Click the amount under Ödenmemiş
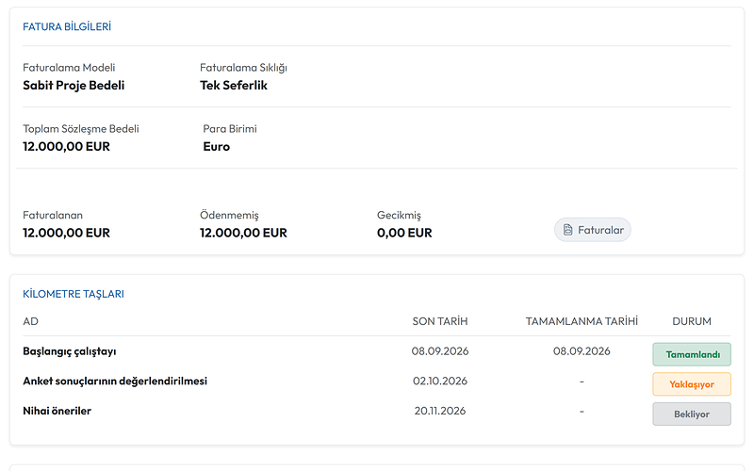Screen dimensions: 754x471 click(243, 233)
